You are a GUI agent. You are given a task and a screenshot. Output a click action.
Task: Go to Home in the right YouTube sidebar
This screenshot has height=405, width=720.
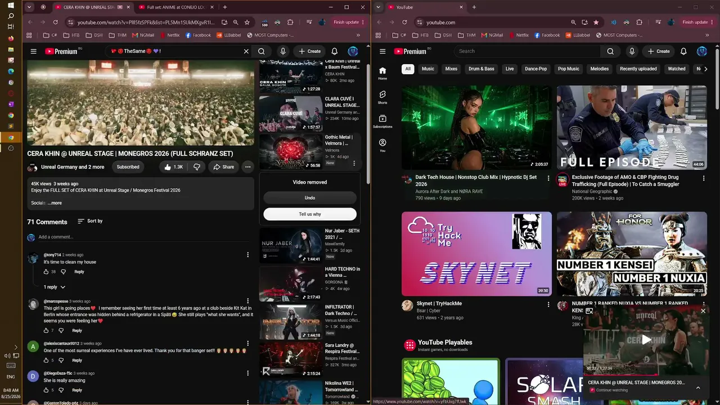pyautogui.click(x=382, y=73)
